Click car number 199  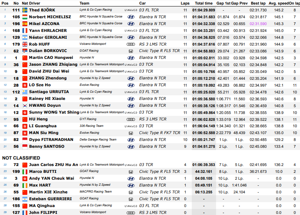(x=16, y=172)
